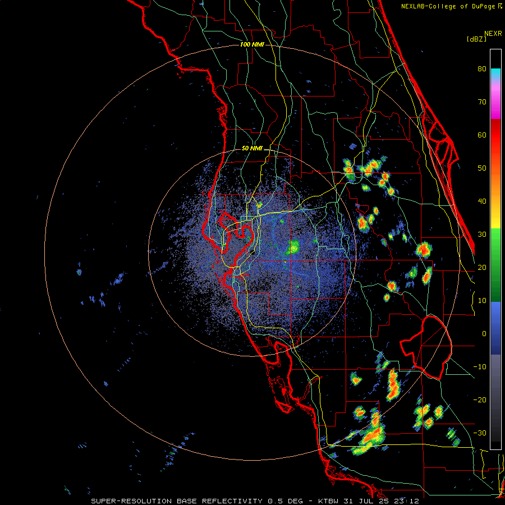Viewport: 505px width, 505px height.
Task: Select the 20 value on the dBZ scale
Action: [482, 268]
